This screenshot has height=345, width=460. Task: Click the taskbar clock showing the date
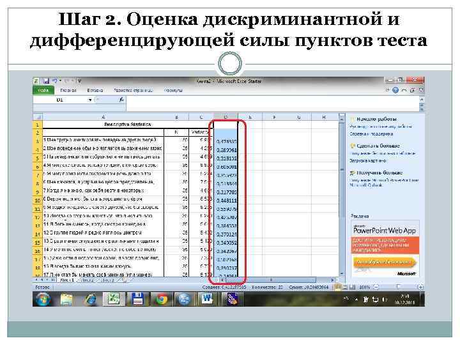click(404, 299)
